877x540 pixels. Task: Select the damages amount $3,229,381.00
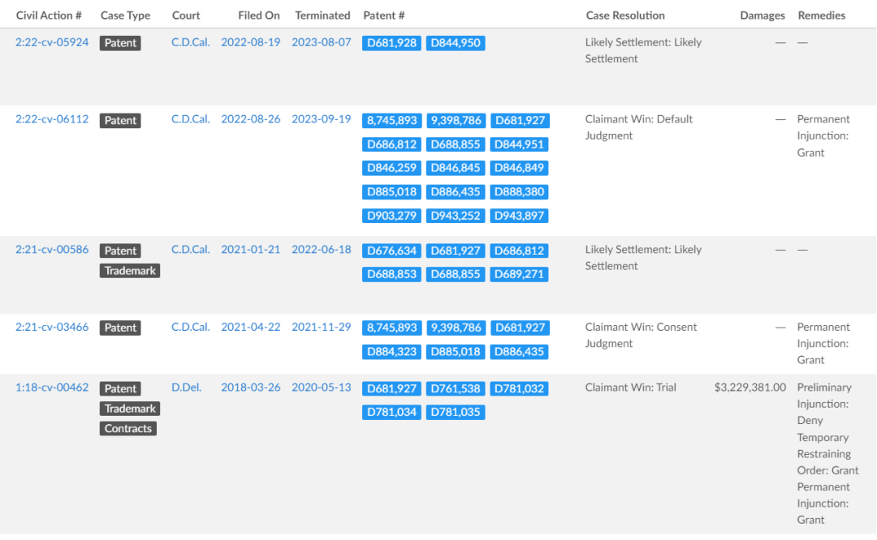coord(750,388)
